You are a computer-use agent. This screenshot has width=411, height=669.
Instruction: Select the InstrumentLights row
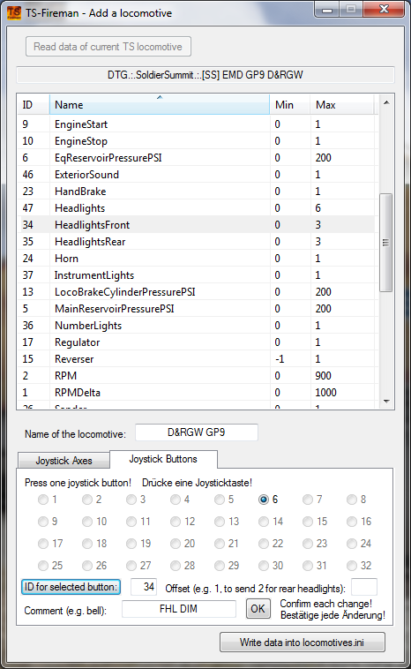click(198, 275)
